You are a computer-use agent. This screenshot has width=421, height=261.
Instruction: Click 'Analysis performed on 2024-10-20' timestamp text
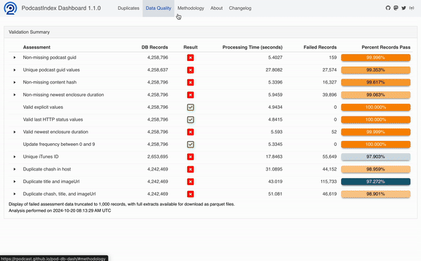click(x=60, y=210)
